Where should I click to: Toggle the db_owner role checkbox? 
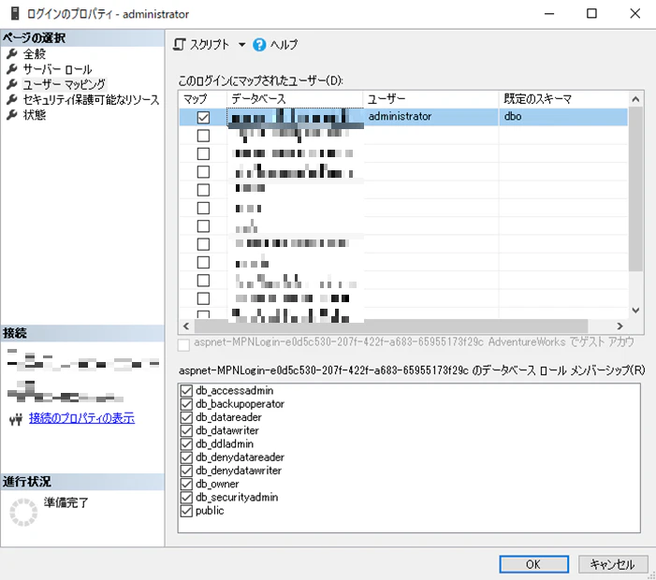[x=186, y=485]
